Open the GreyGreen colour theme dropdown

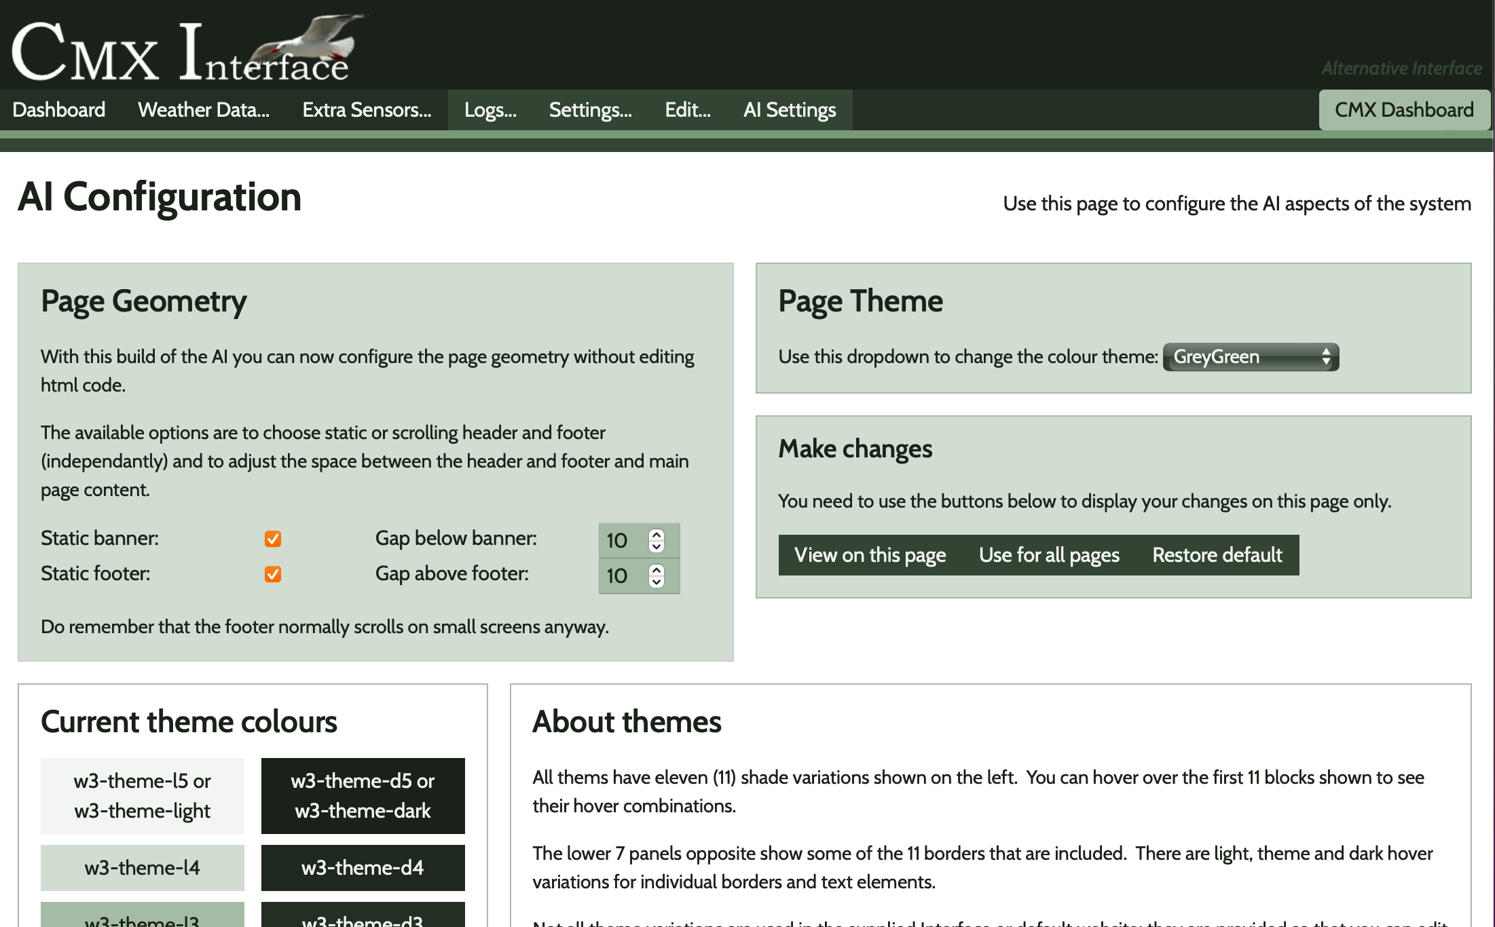(x=1250, y=357)
